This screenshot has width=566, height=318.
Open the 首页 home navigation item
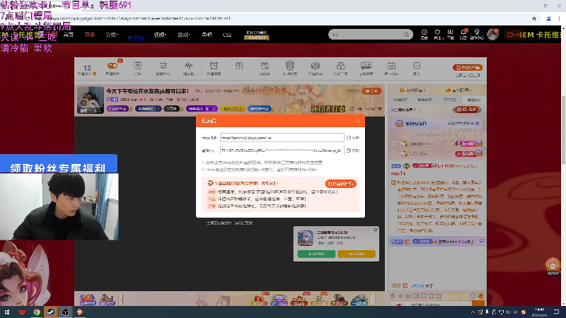(68, 35)
